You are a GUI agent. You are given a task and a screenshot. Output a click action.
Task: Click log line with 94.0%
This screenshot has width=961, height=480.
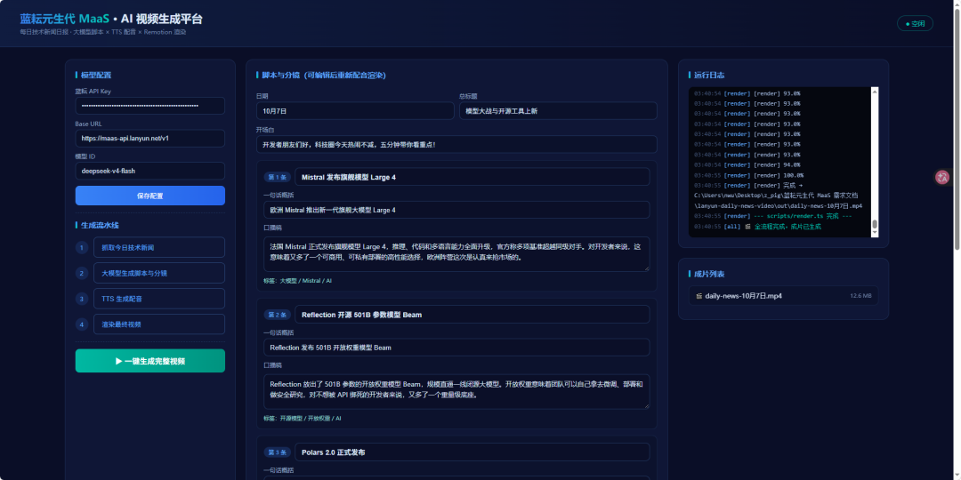(x=747, y=164)
